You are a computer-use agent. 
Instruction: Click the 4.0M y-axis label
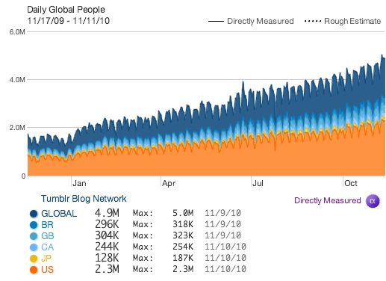(17, 80)
